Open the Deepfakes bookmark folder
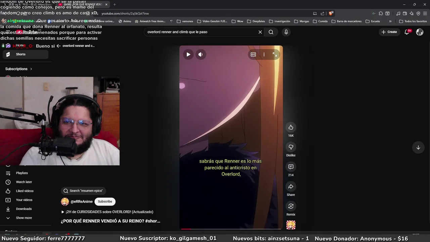Image resolution: width=430 pixels, height=242 pixels. click(256, 21)
